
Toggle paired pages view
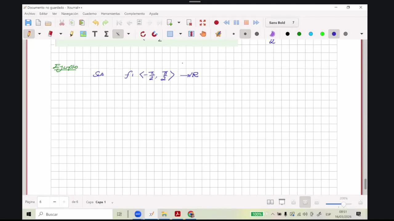pyautogui.click(x=270, y=202)
